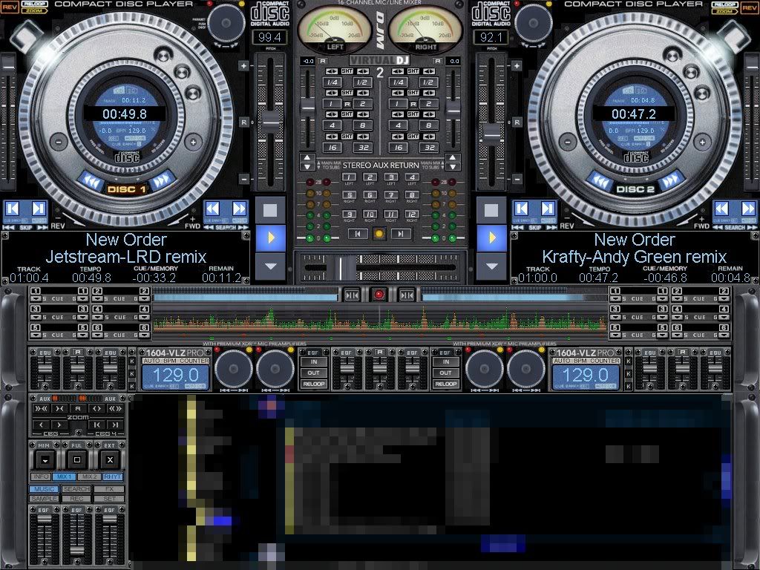Set right deck 8 beat loop
The width and height of the screenshot is (760, 570).
pos(429,125)
